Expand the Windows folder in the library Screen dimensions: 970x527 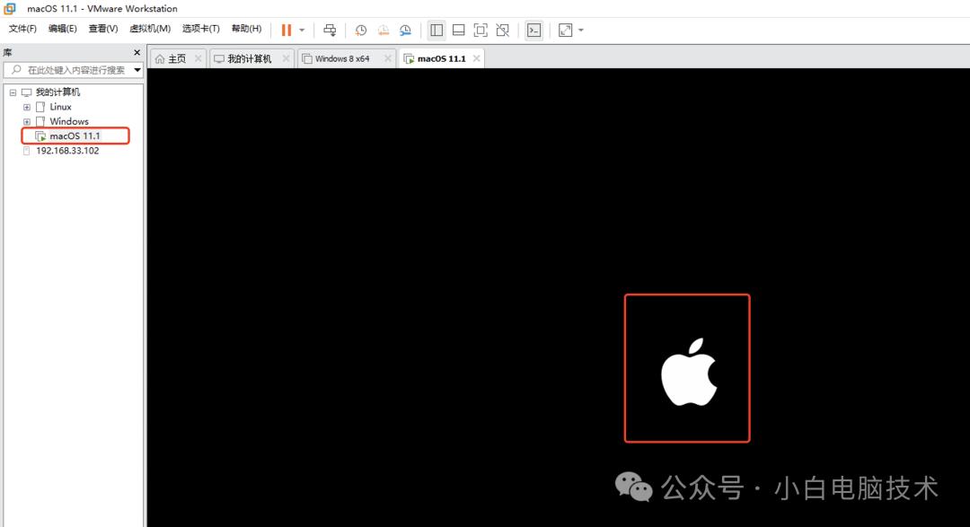point(27,121)
